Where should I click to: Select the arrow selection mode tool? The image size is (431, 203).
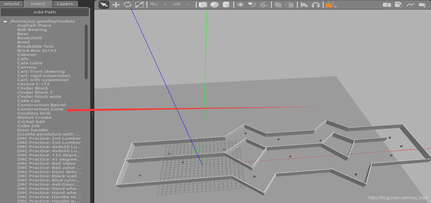coord(104,5)
